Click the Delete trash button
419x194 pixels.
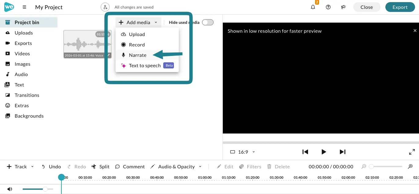pyautogui.click(x=278, y=167)
